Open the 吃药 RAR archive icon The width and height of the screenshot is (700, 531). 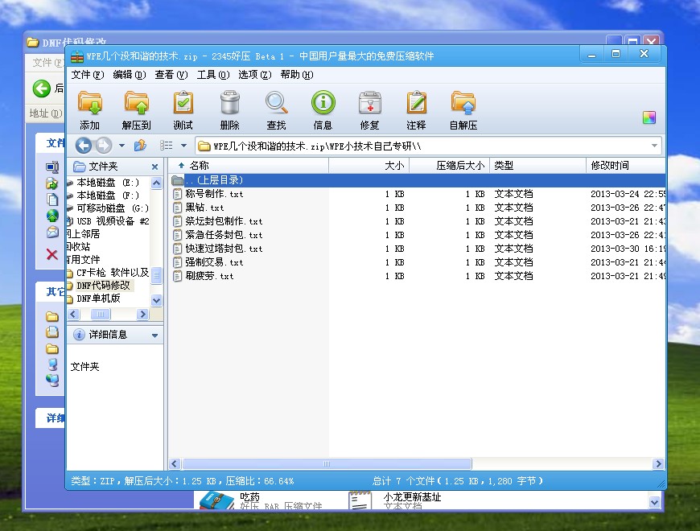point(216,500)
